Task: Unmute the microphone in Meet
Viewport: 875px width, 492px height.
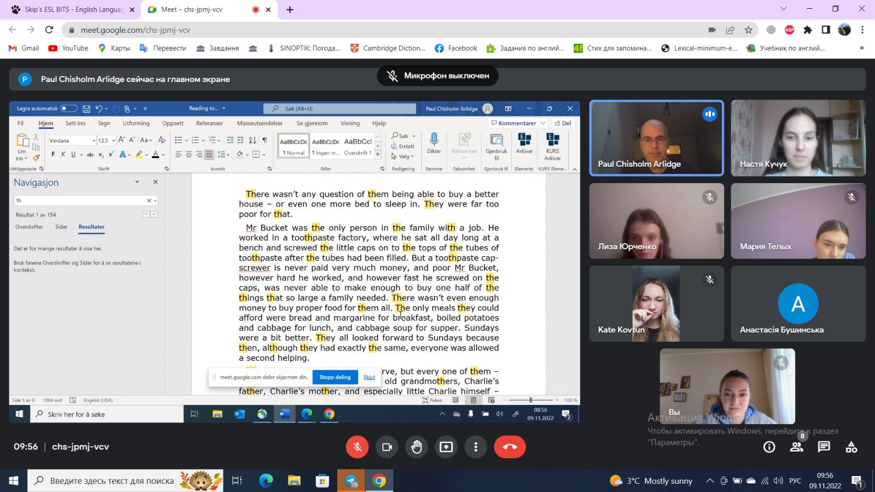Action: coord(357,447)
